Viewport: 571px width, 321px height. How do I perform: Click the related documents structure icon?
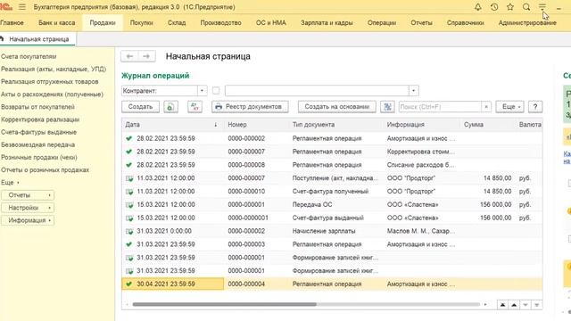[387, 107]
